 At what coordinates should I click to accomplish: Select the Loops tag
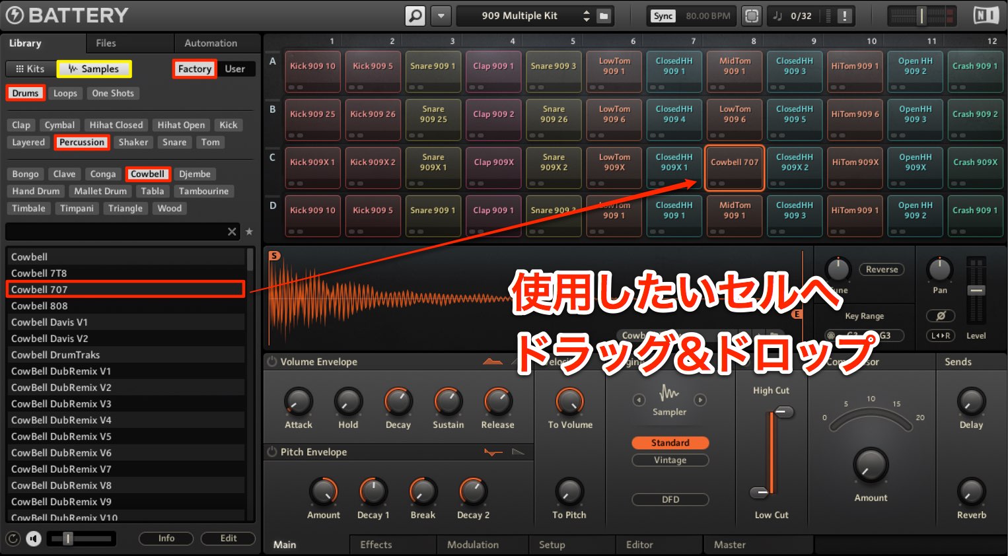click(65, 93)
